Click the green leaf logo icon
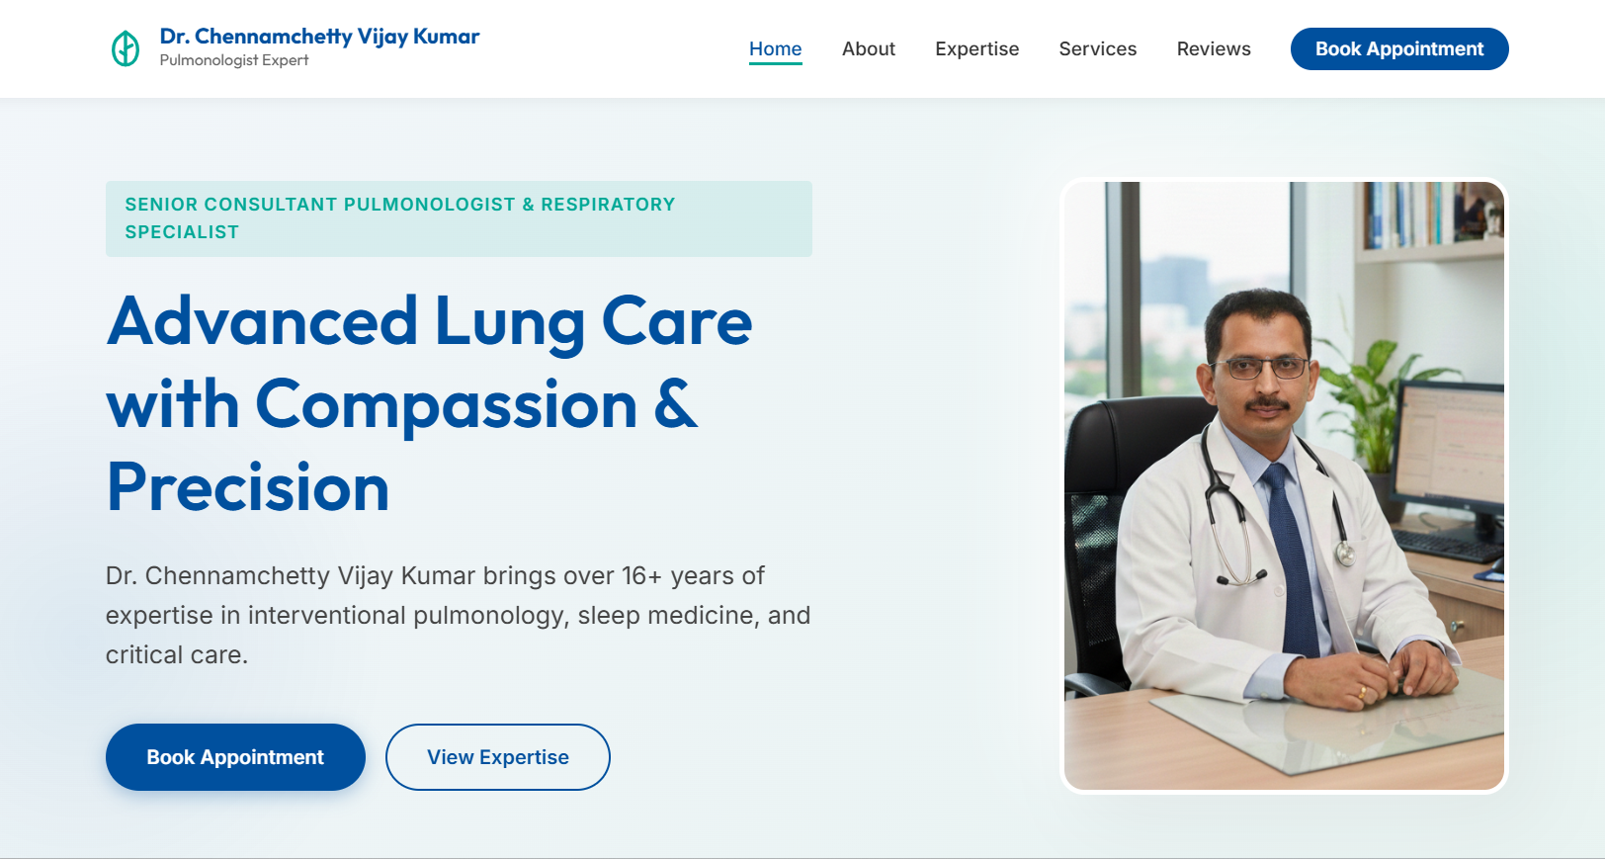Viewport: 1605px width, 859px height. pyautogui.click(x=126, y=48)
